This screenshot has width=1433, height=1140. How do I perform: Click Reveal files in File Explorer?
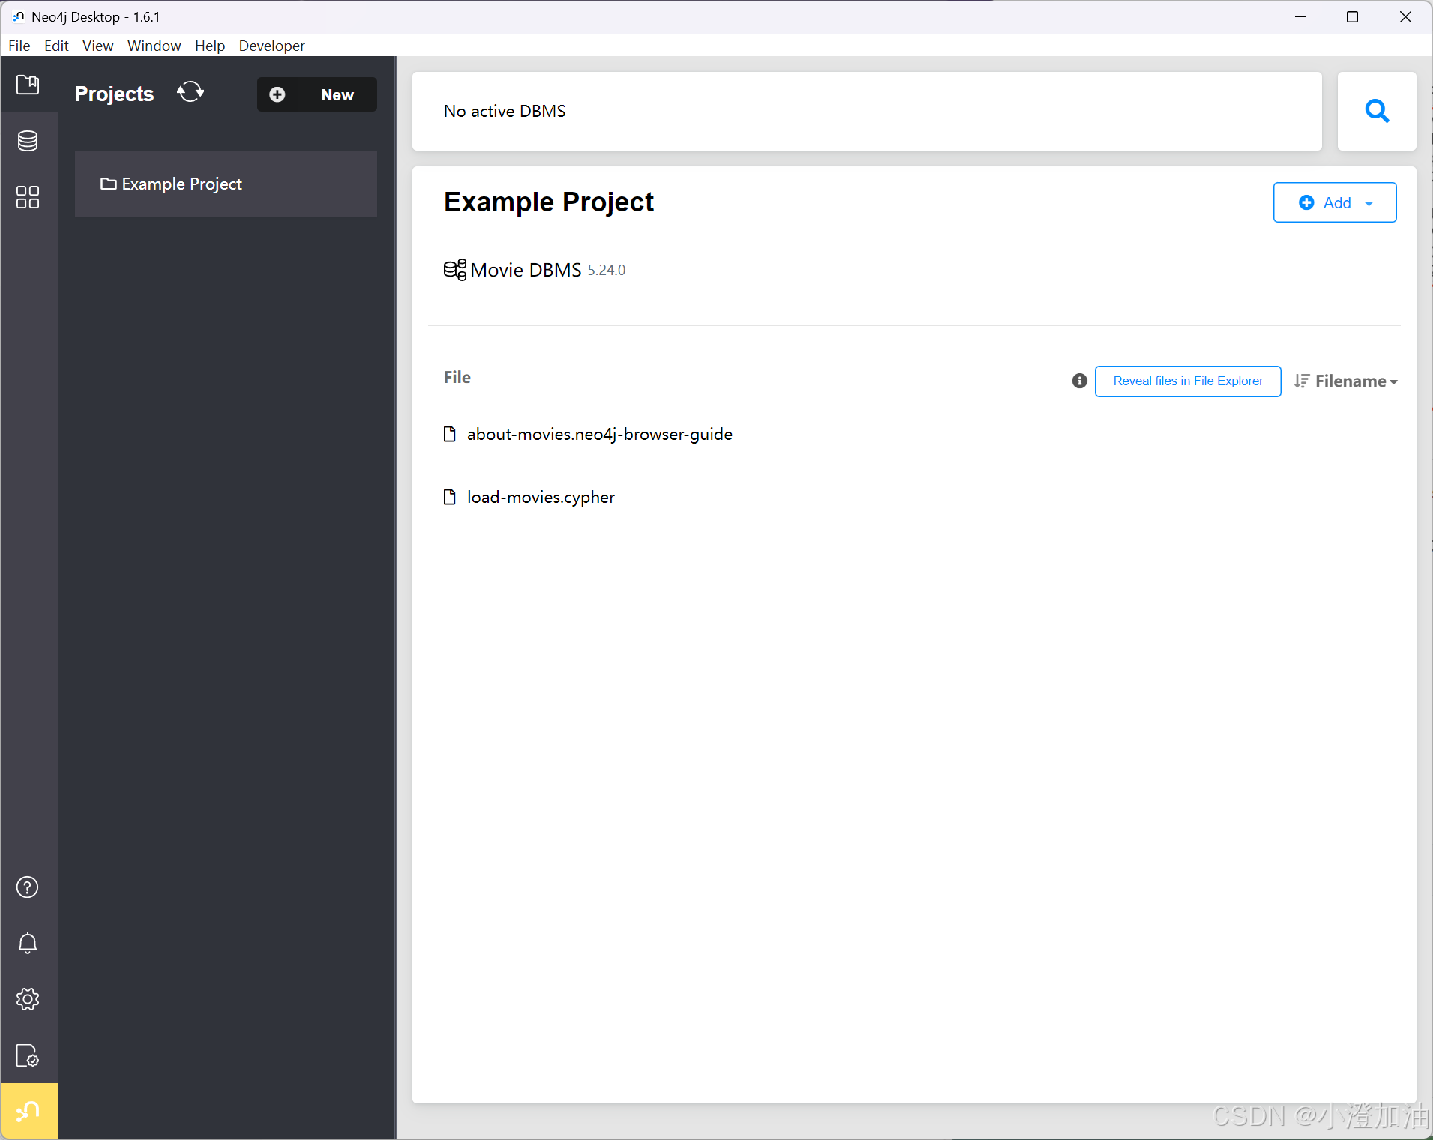[1187, 381]
